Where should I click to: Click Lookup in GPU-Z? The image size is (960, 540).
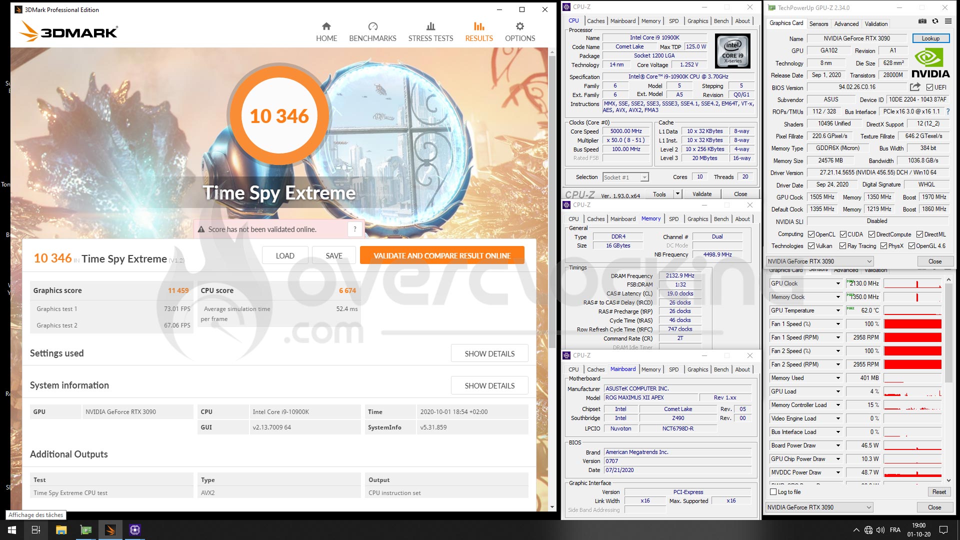930,38
